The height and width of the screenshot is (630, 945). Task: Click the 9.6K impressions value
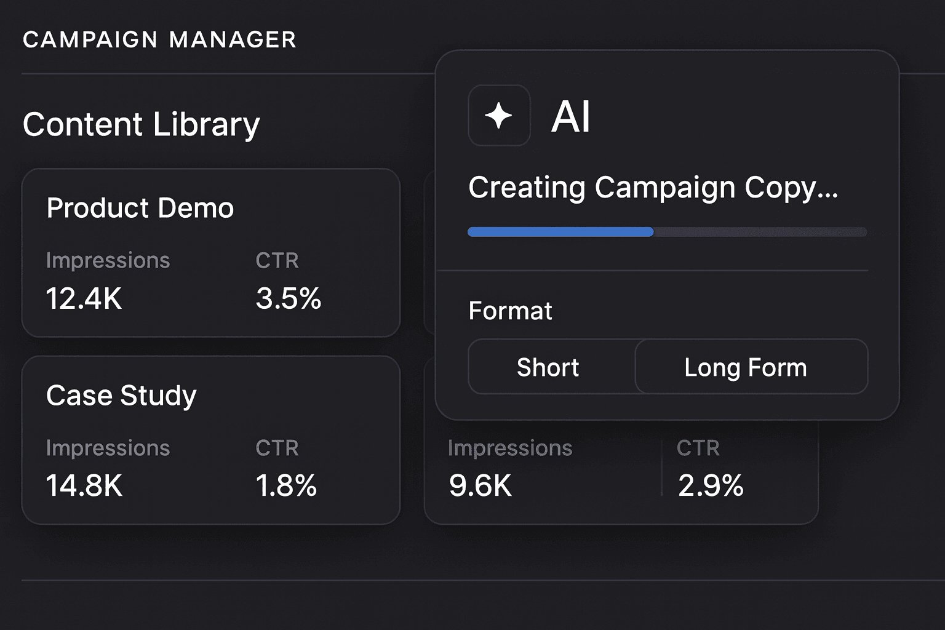coord(480,486)
